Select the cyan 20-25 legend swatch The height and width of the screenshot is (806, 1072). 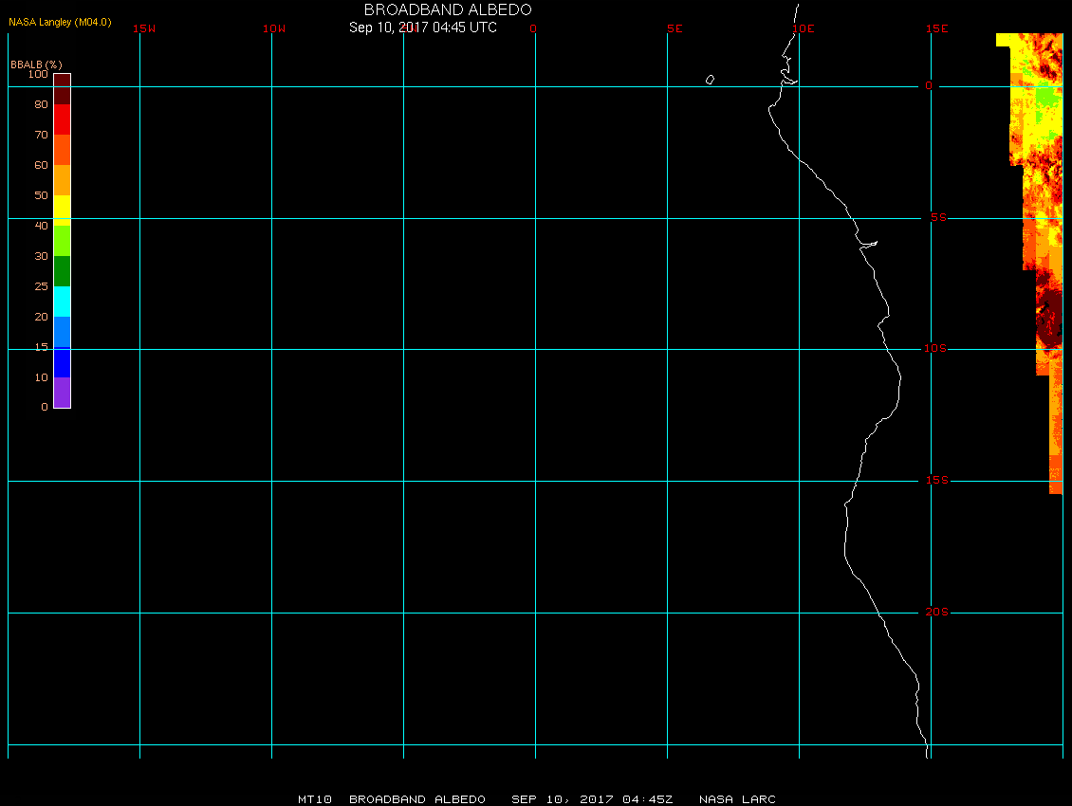click(63, 302)
